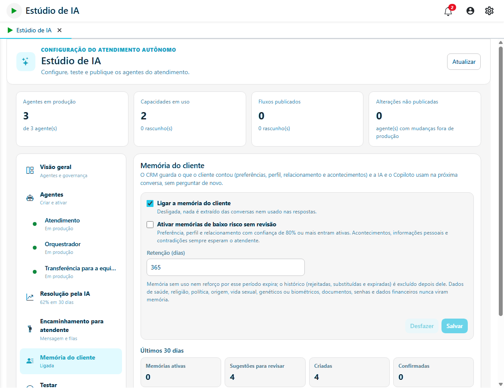Click the green status dot beside Orquestrador

click(x=35, y=248)
